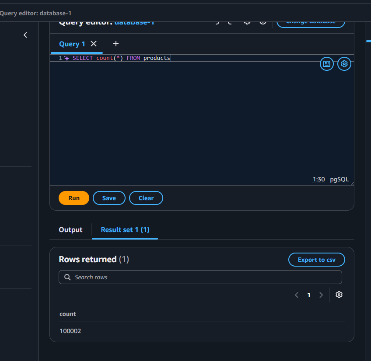Click page number 1 in pagination
This screenshot has width=371, height=361.
tap(309, 295)
